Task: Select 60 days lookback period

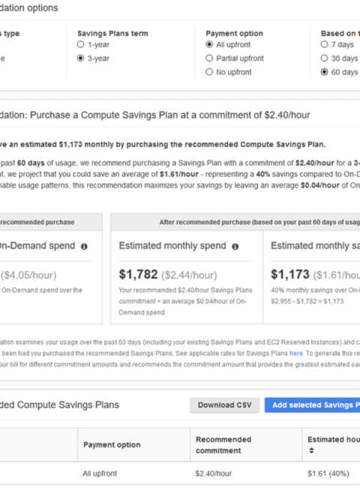Action: tap(324, 72)
